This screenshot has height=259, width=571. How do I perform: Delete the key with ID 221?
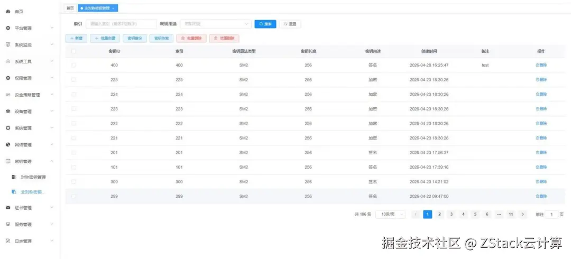(x=541, y=138)
